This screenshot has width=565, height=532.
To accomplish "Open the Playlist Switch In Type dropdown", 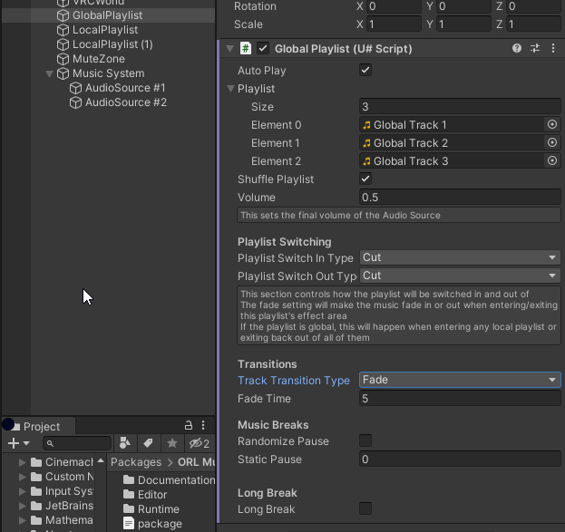I will tap(460, 257).
